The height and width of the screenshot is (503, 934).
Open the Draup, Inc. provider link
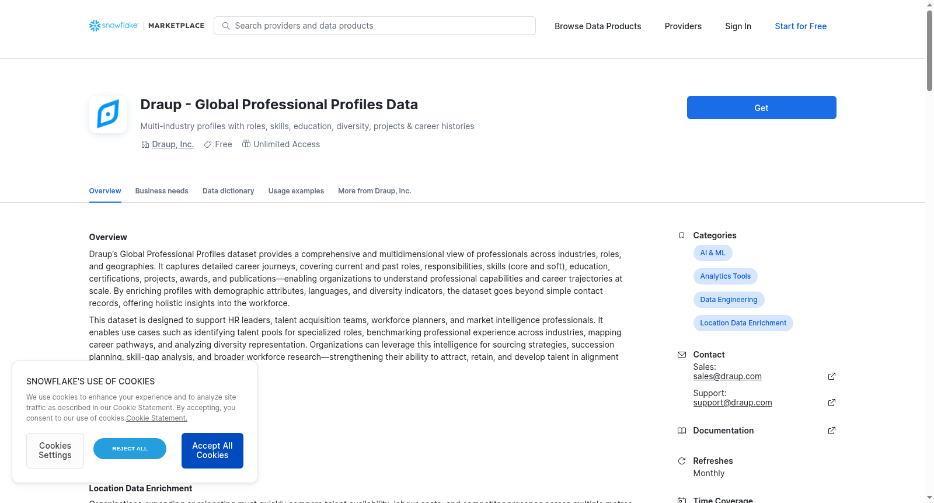point(173,144)
